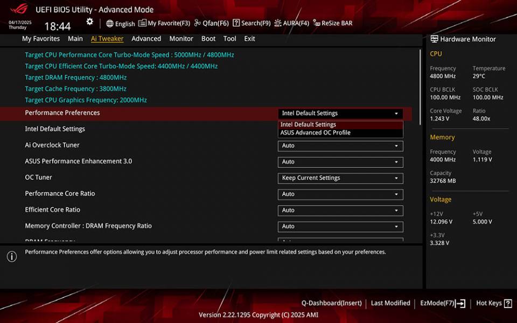Open Last Modified log
This screenshot has width=517, height=323.
click(x=390, y=303)
